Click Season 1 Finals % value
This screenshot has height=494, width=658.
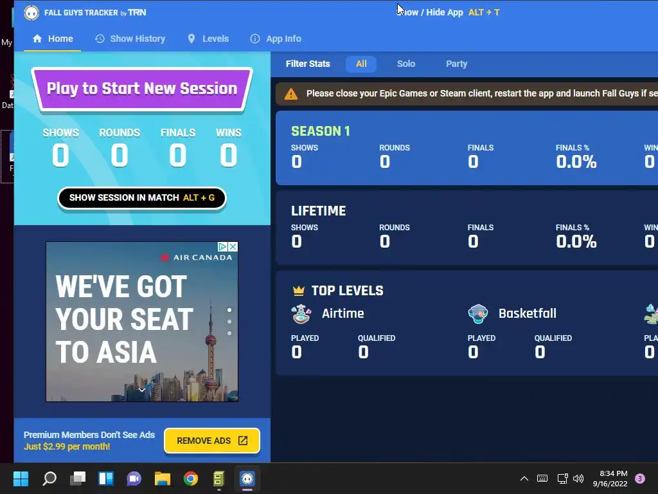(576, 161)
